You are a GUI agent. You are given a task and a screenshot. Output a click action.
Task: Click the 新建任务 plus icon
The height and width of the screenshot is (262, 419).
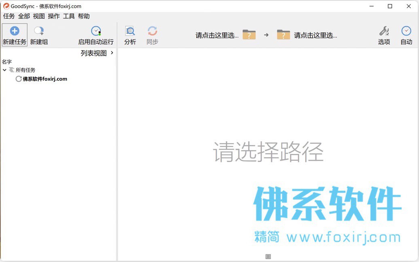[15, 31]
